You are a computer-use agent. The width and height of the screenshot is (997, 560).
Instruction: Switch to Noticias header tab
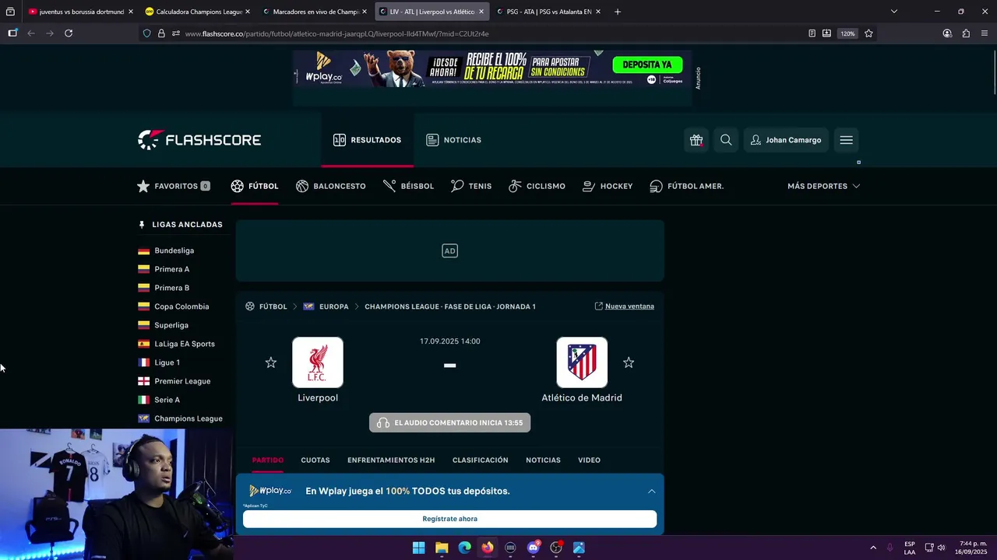(453, 140)
